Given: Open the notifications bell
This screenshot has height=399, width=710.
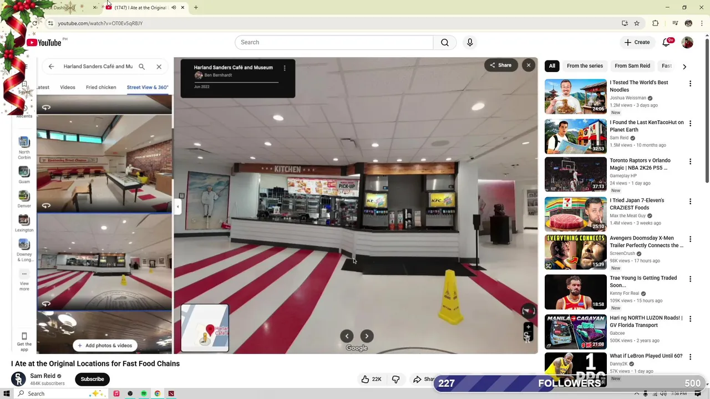Looking at the screenshot, I should 666,43.
